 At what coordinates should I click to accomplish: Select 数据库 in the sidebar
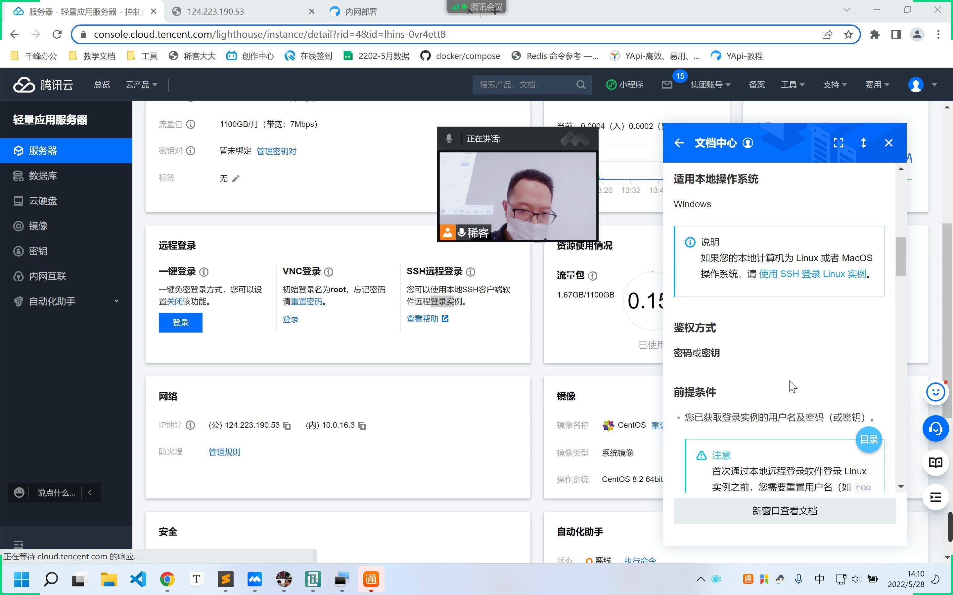coord(66,176)
